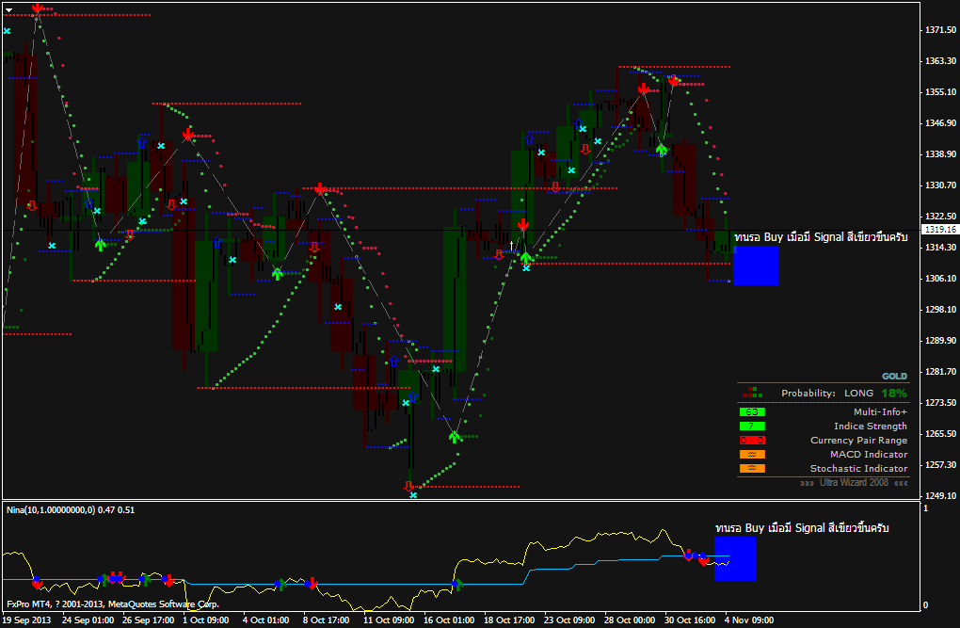Click the green 18% value

(894, 394)
